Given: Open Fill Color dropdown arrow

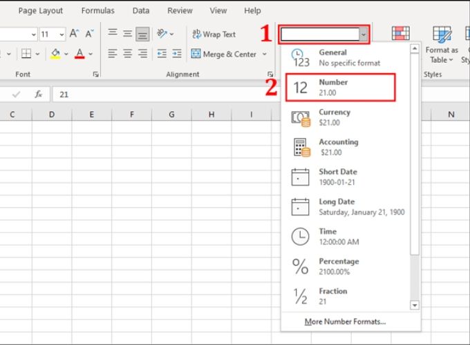Looking at the screenshot, I should (x=66, y=54).
